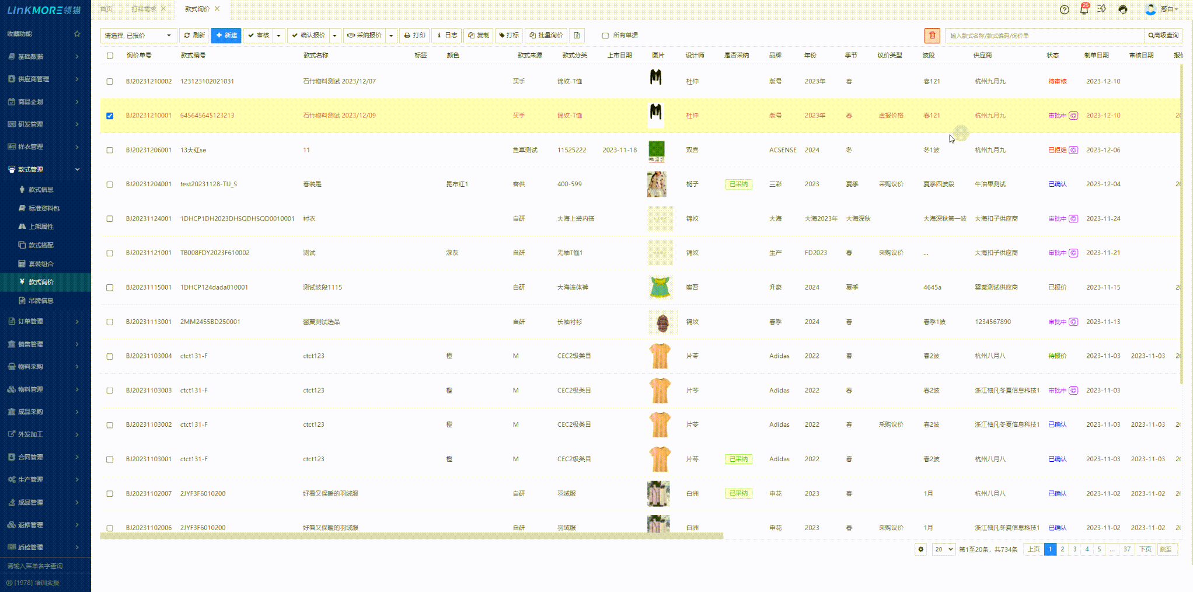Click the 打印 print button

(414, 36)
